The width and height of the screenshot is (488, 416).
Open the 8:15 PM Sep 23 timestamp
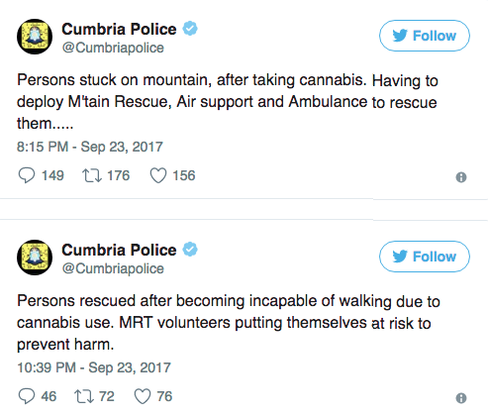tap(90, 147)
